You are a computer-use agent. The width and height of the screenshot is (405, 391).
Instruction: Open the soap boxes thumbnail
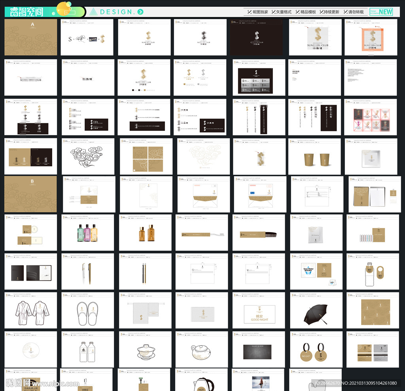coord(30,232)
